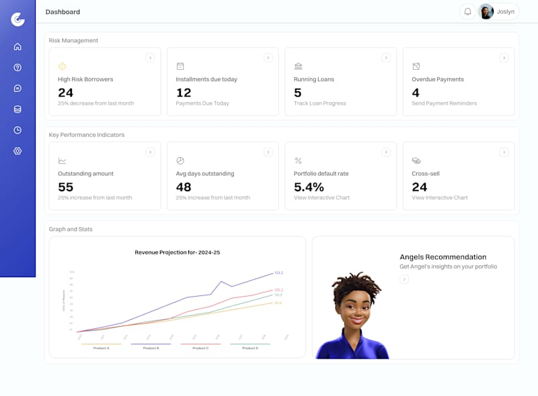Expand the Portfolio default rate card arrow
Screen dimensions: 538x396
[386, 152]
